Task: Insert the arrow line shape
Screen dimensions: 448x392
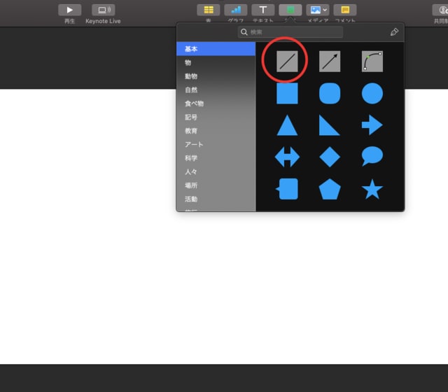Action: click(330, 62)
